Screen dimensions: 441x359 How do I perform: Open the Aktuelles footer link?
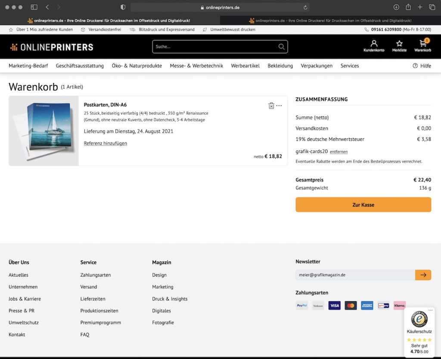(18, 275)
